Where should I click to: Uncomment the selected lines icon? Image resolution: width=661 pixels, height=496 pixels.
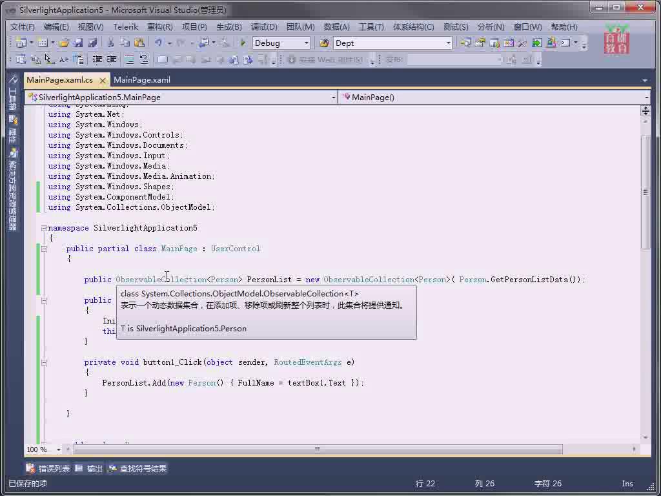pos(144,59)
